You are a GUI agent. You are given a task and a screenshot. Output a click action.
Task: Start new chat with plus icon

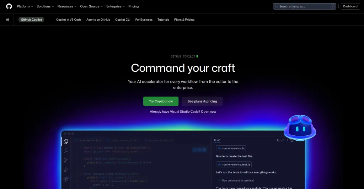point(287,140)
